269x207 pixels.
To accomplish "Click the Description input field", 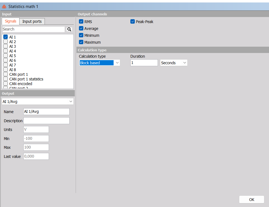I will click(46, 121).
